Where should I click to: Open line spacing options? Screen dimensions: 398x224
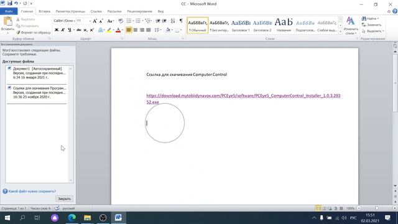[158, 30]
